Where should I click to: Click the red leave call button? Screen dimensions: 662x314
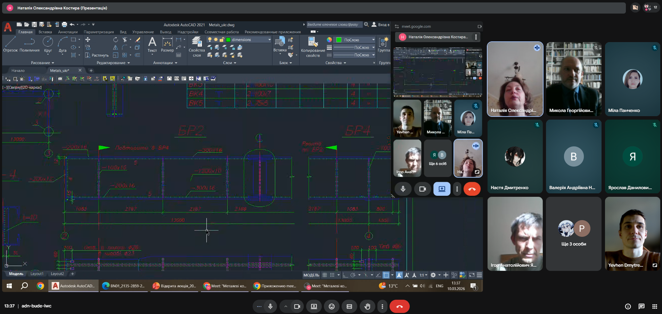tap(399, 306)
